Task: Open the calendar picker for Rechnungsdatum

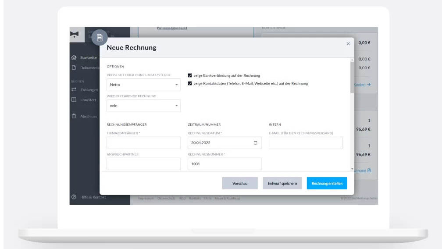Action: click(x=256, y=143)
